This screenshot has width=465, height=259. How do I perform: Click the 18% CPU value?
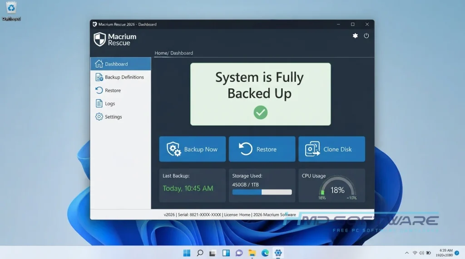(337, 190)
